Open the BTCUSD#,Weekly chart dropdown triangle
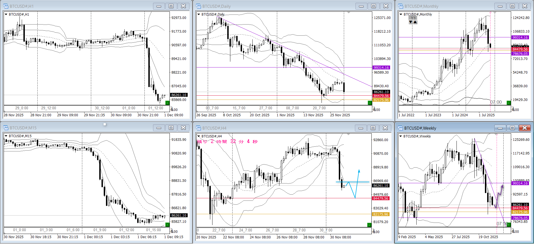 [x=400, y=136]
